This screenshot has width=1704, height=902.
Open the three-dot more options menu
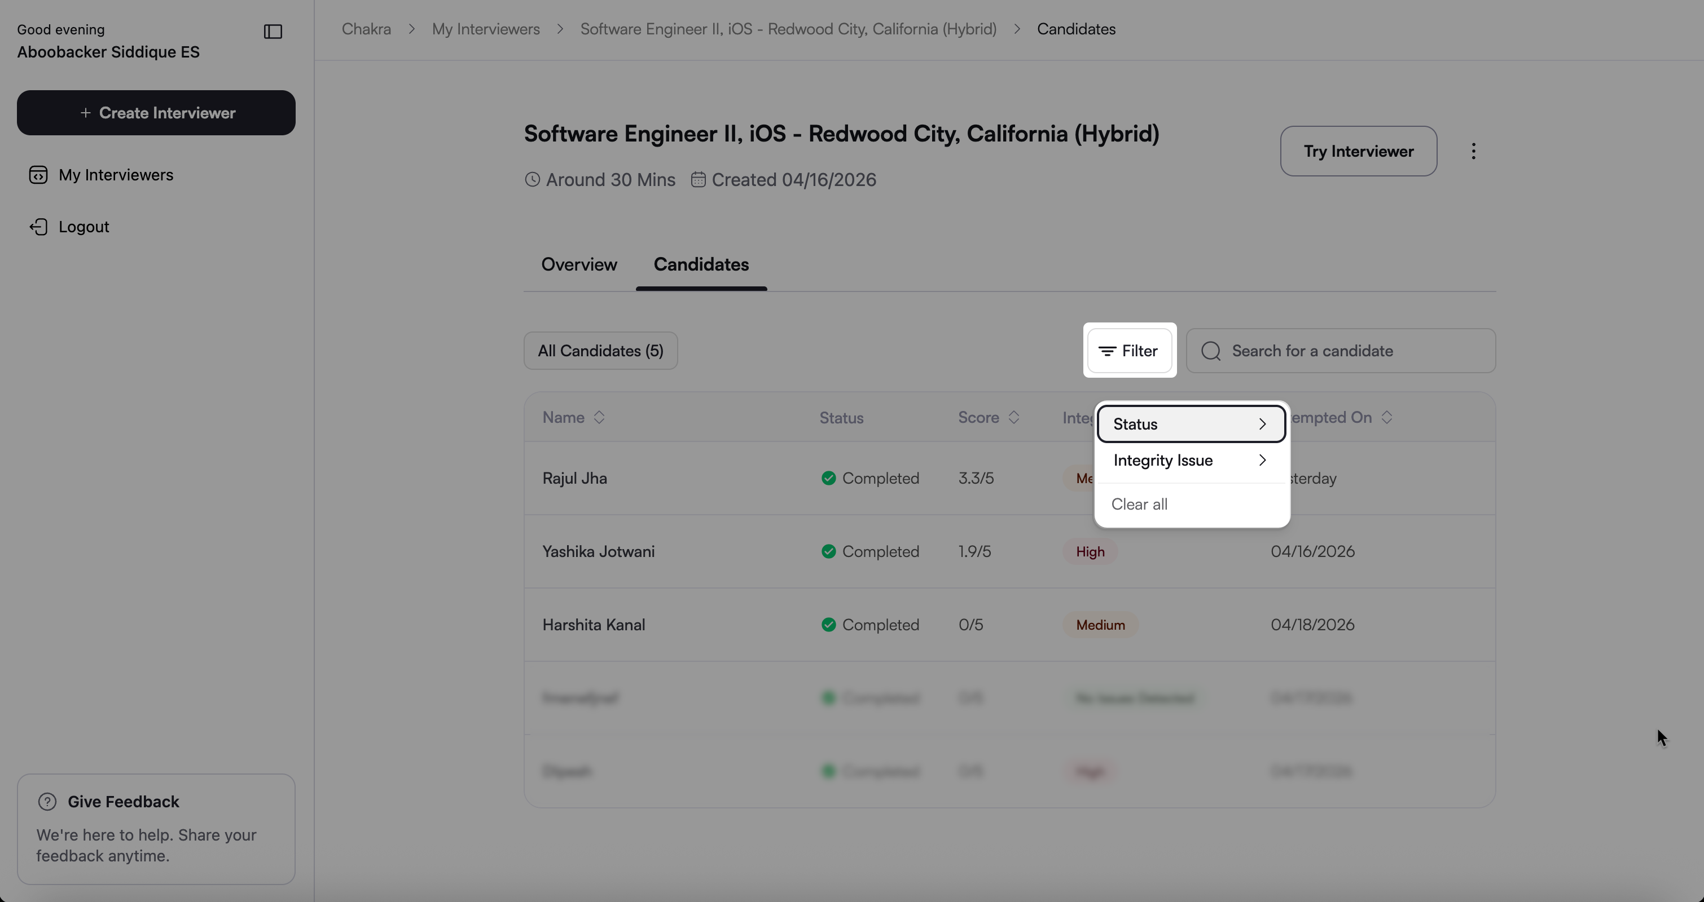pyautogui.click(x=1473, y=151)
